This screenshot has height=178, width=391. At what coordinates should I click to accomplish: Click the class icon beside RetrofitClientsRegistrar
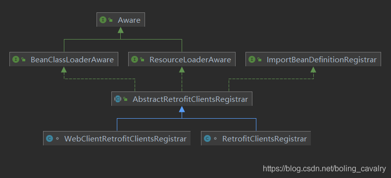click(207, 138)
